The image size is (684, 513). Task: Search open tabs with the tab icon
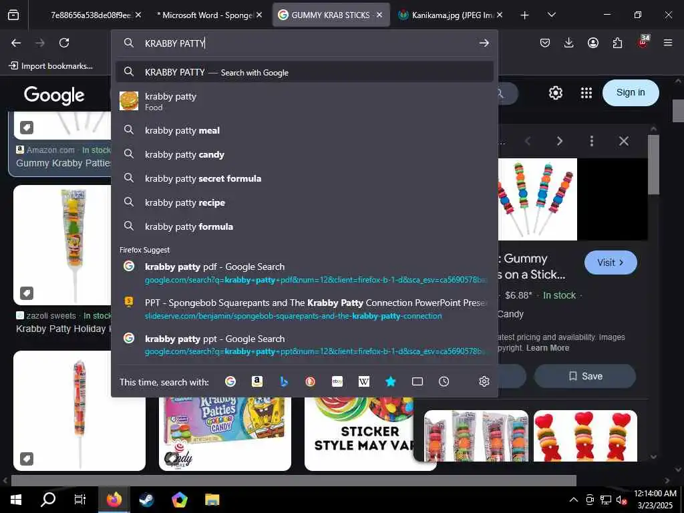pos(417,381)
